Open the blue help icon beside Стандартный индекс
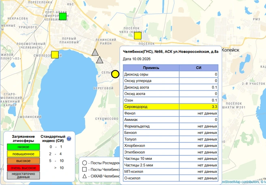Viewport: 266px width, 185px height. coord(69,139)
